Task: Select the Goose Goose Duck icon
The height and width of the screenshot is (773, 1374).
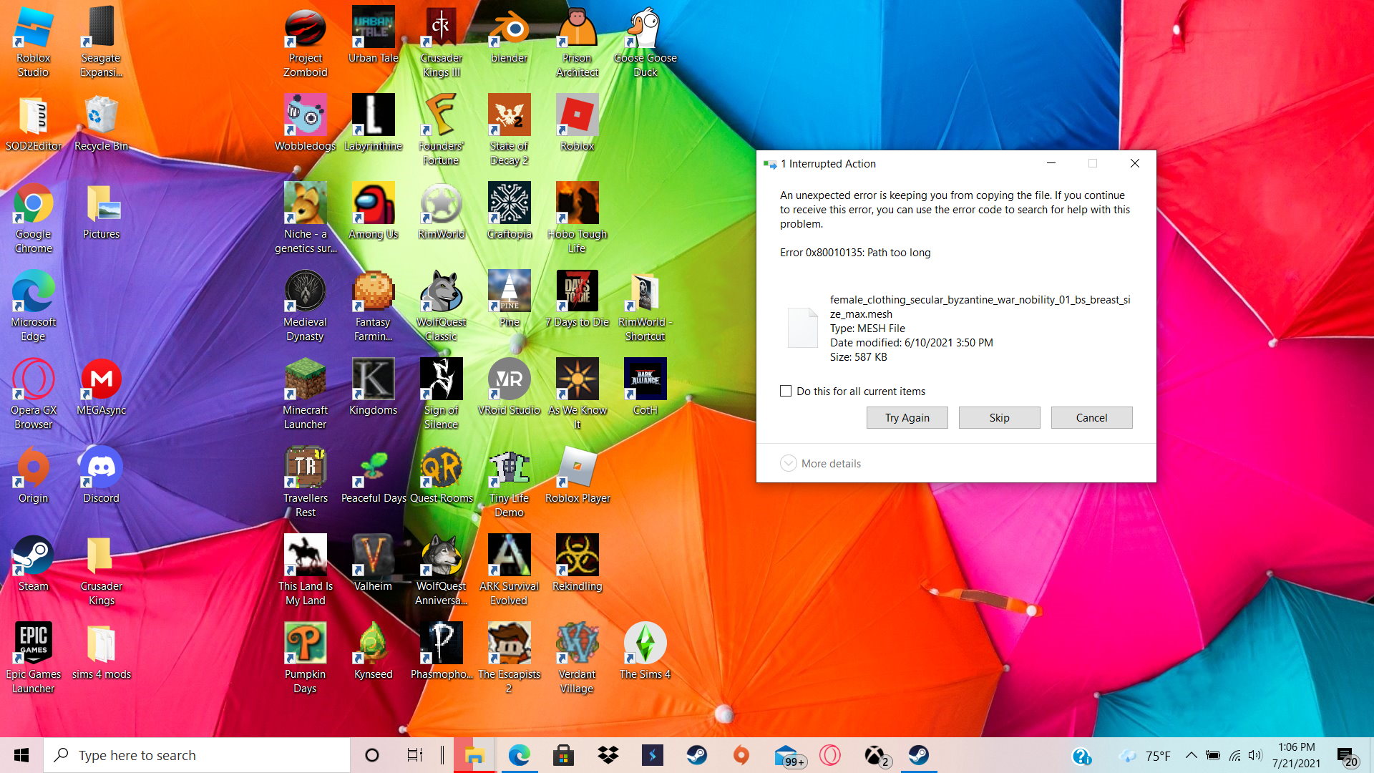Action: click(x=645, y=43)
